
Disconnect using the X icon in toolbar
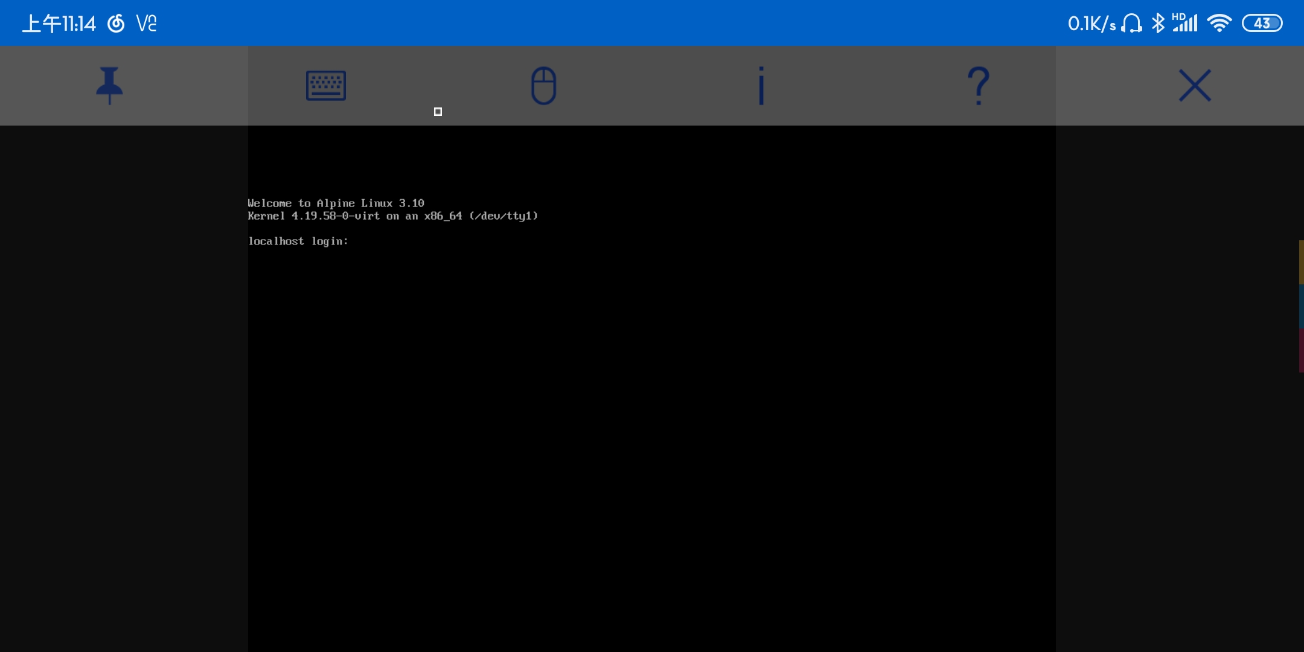[x=1195, y=85]
